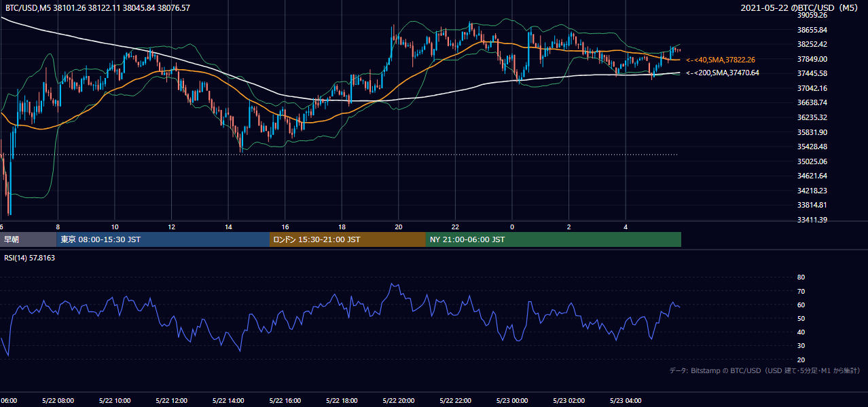This screenshot has height=407, width=868.
Task: Click price axis label 33814.81
Action: (x=812, y=205)
